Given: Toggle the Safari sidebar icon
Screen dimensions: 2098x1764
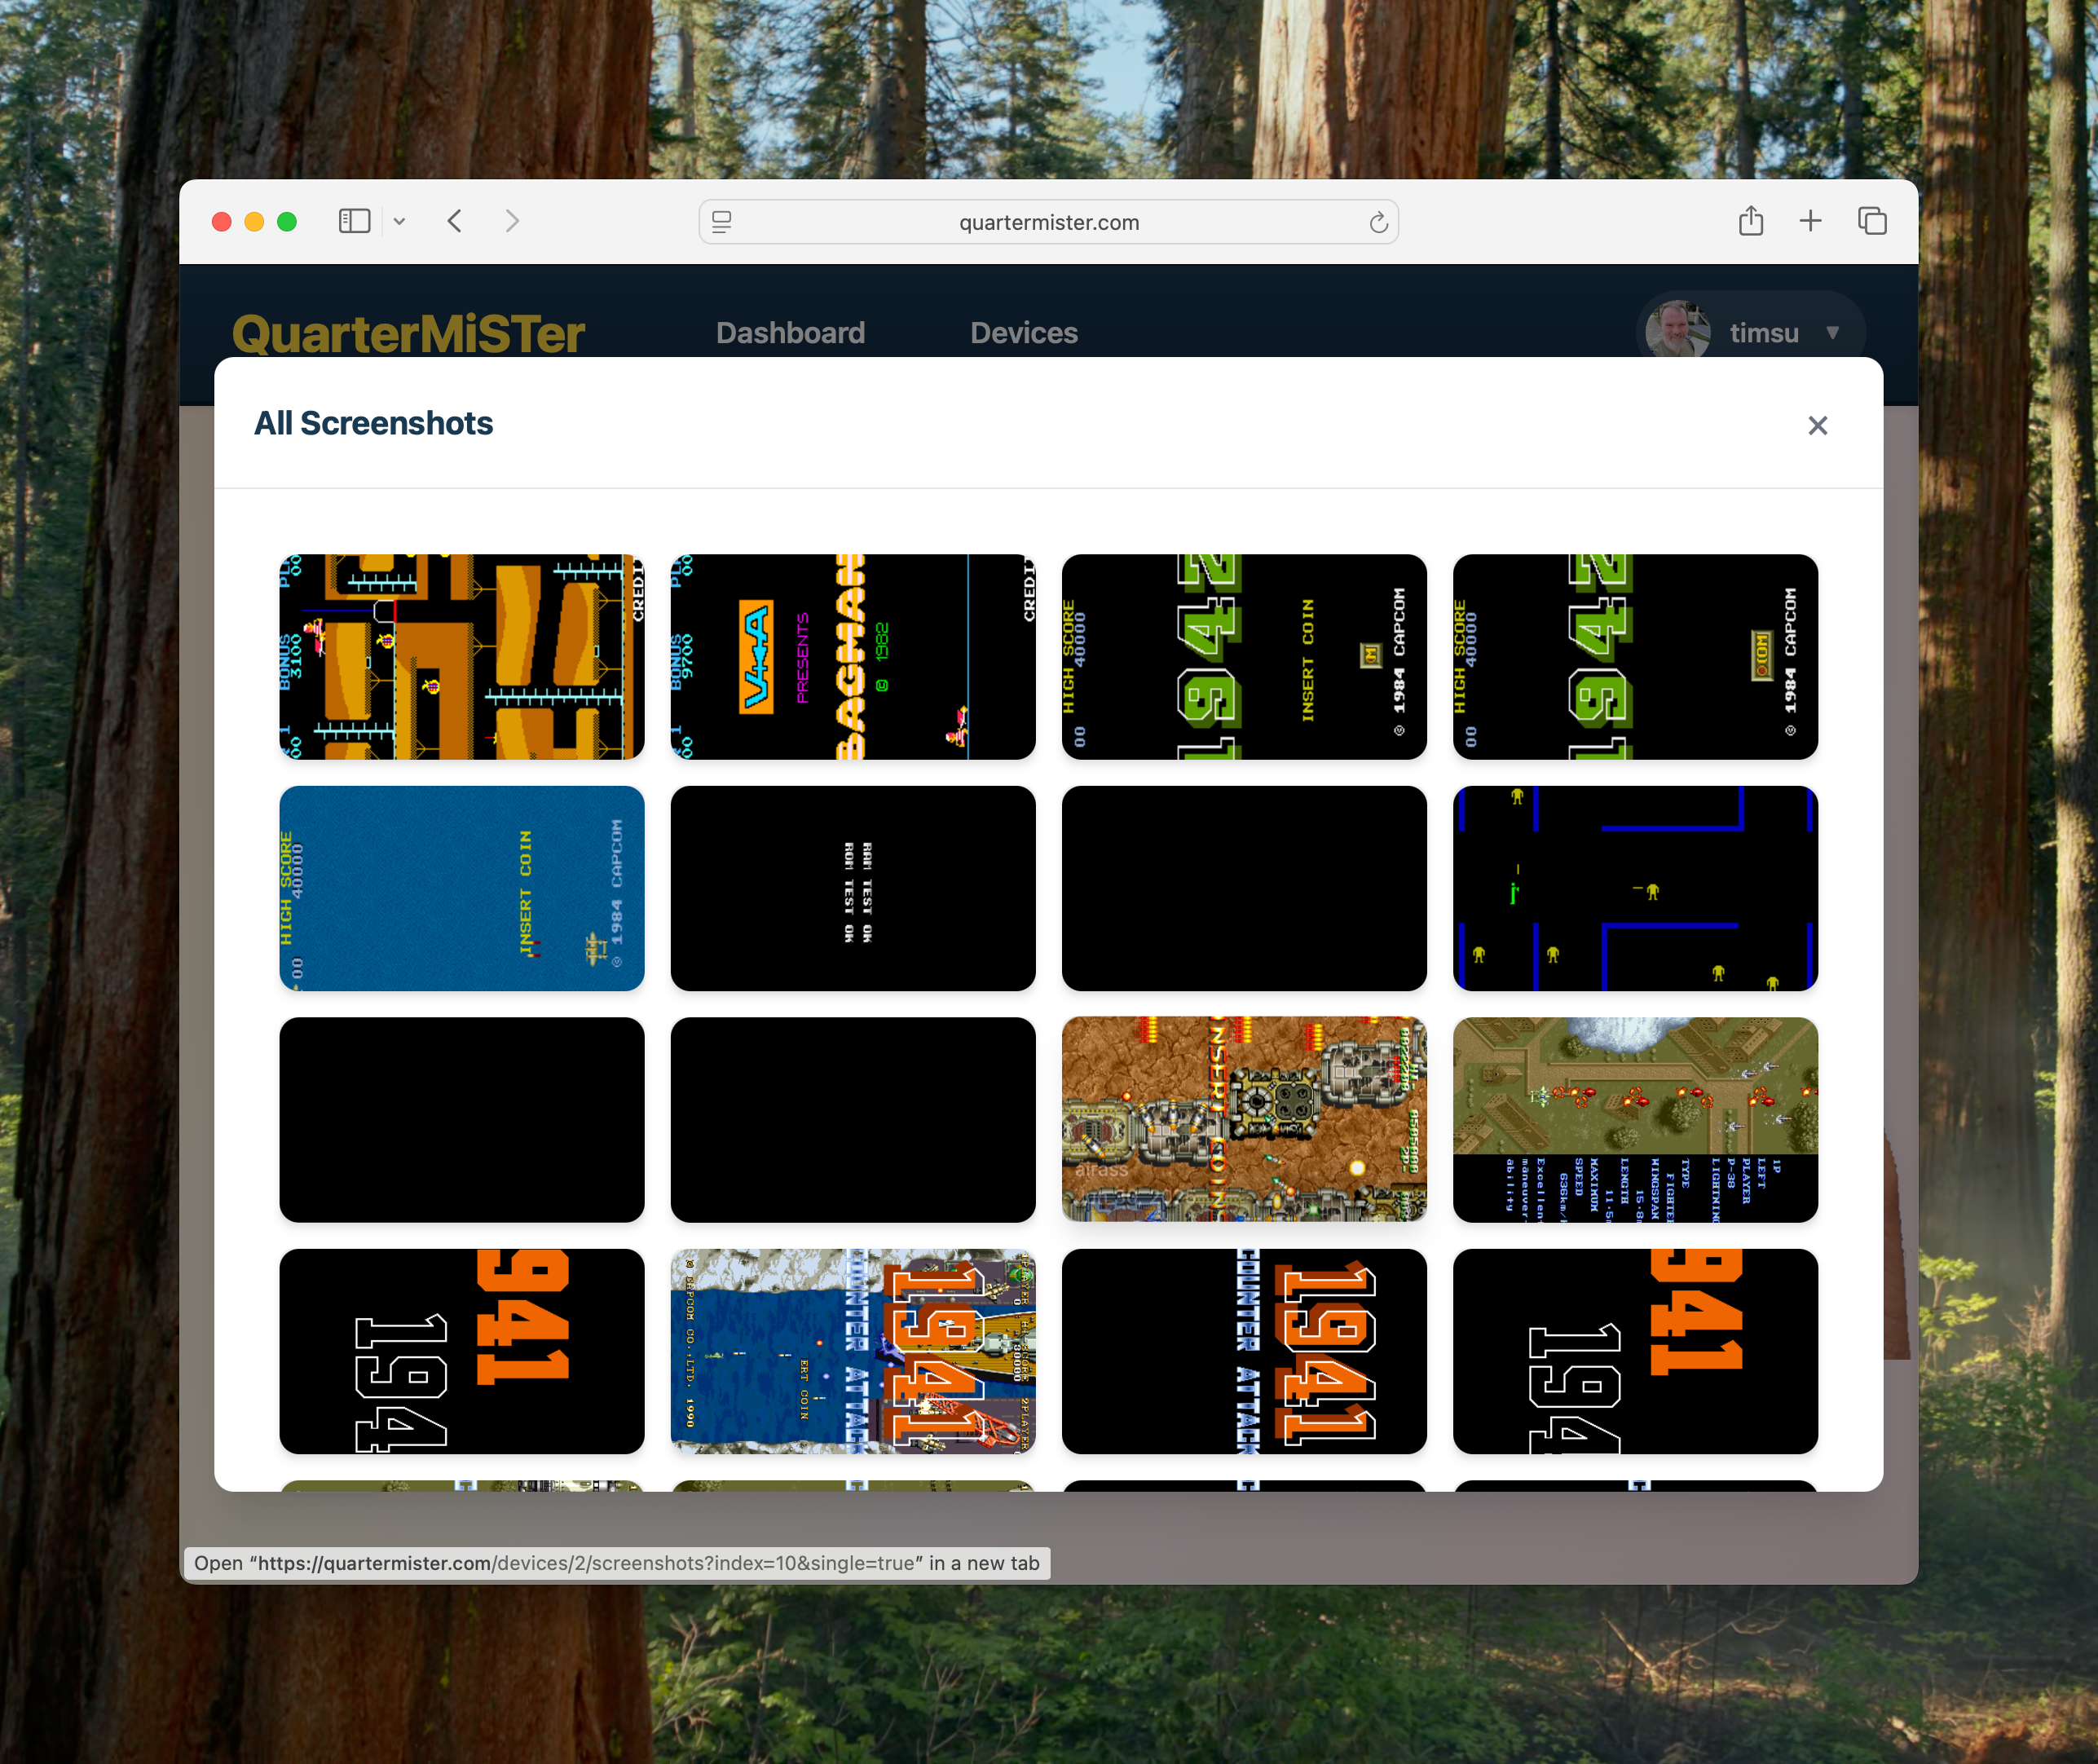Looking at the screenshot, I should pos(354,221).
